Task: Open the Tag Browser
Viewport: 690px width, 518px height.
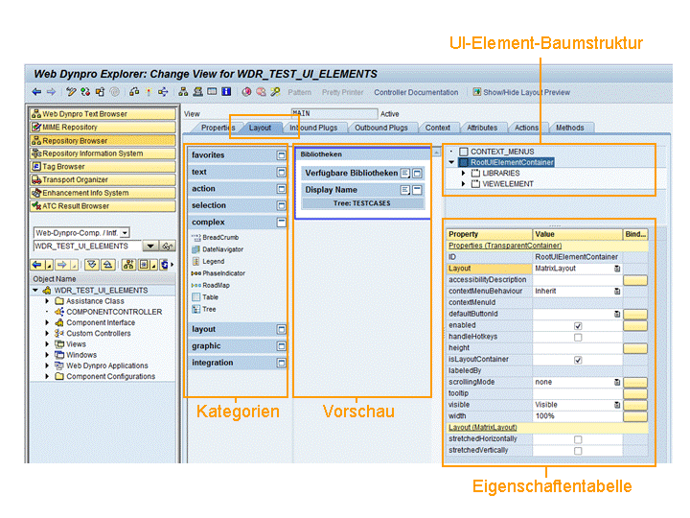Action: tap(63, 166)
